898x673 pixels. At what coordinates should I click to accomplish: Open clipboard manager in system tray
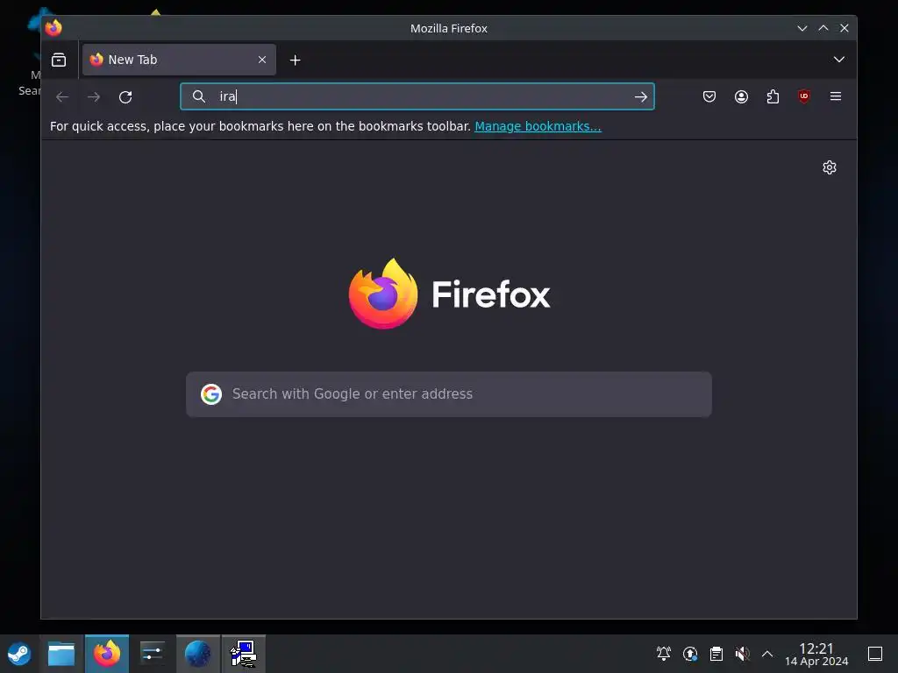tap(716, 654)
